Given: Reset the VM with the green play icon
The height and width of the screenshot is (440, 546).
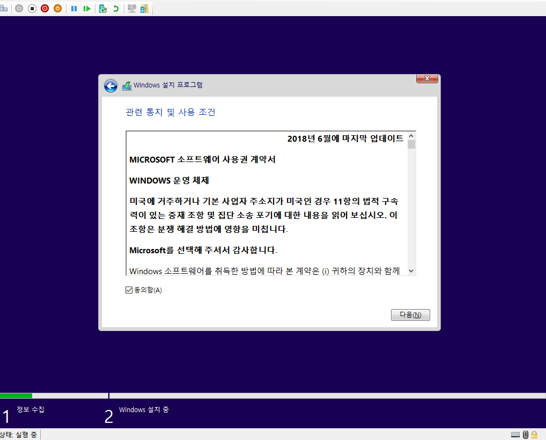Looking at the screenshot, I should [x=87, y=9].
